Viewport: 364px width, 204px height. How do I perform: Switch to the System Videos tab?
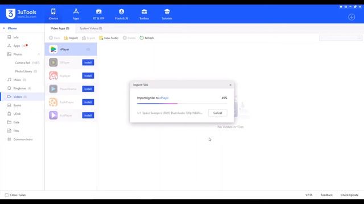tap(91, 28)
